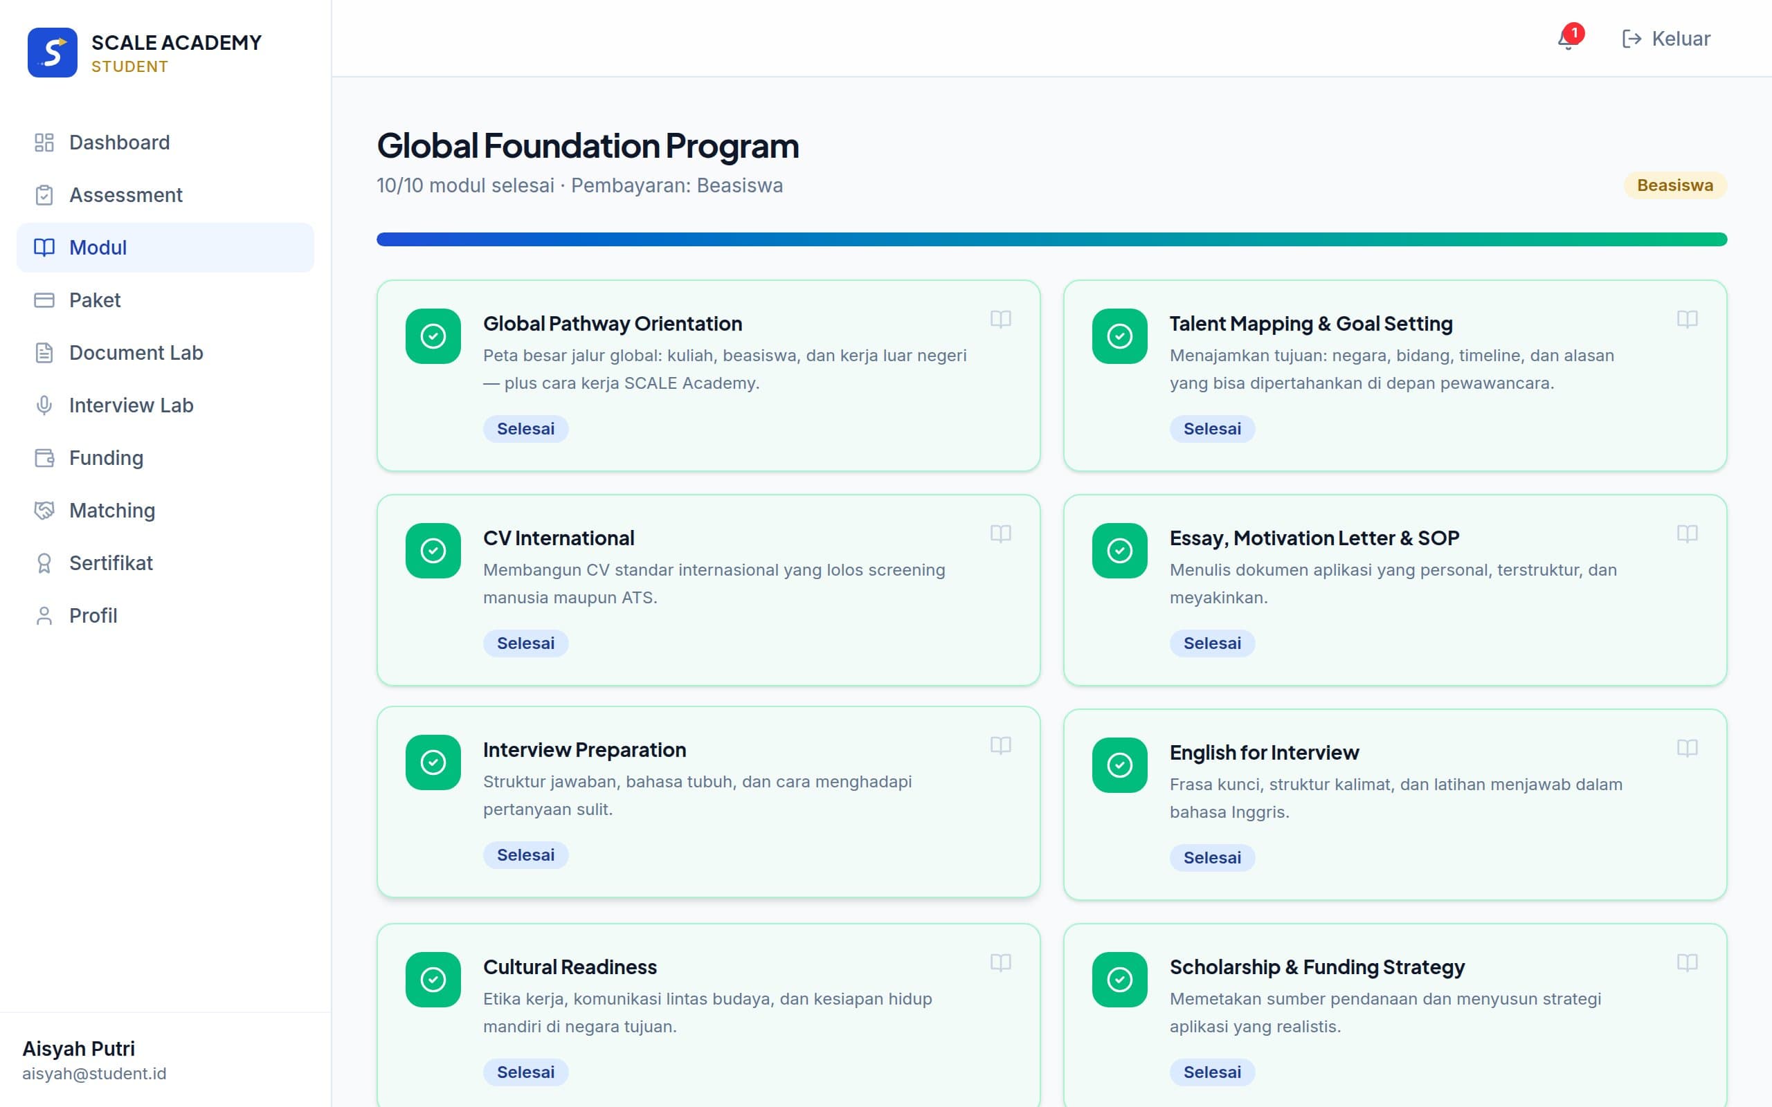Image resolution: width=1772 pixels, height=1107 pixels.
Task: Open the Funding page link
Action: [165, 458]
